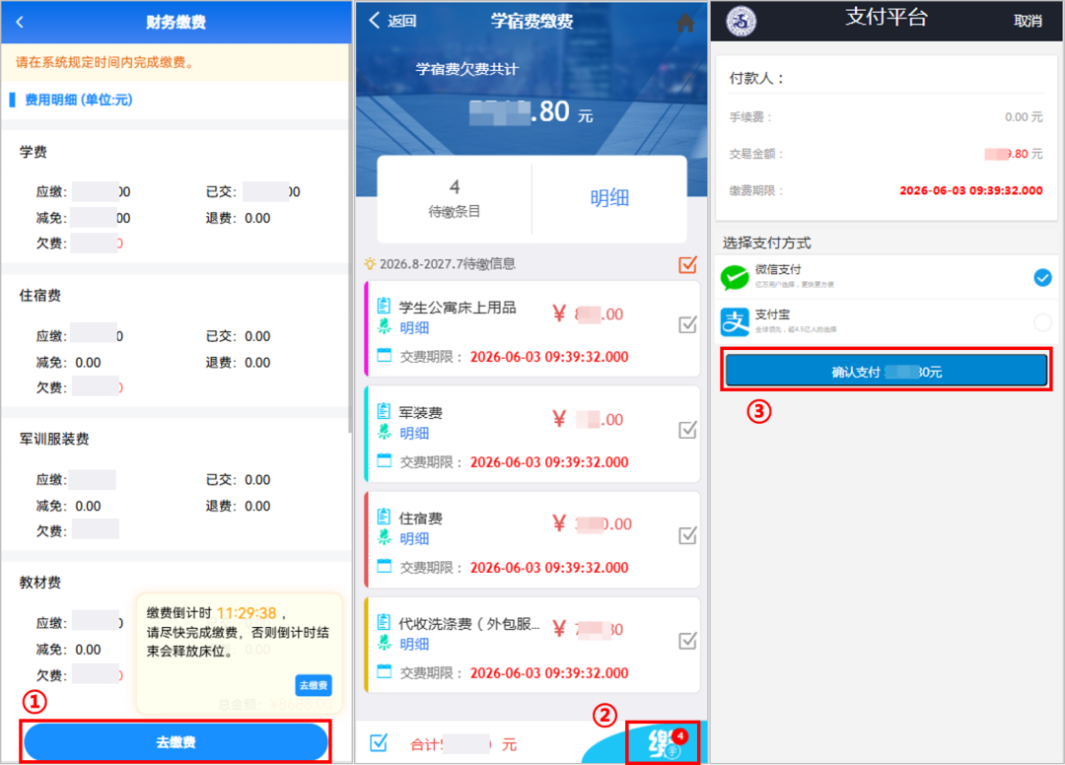Click the calendar icon in the 住宿费 card
Viewport: 1065px width, 765px height.
click(x=384, y=566)
